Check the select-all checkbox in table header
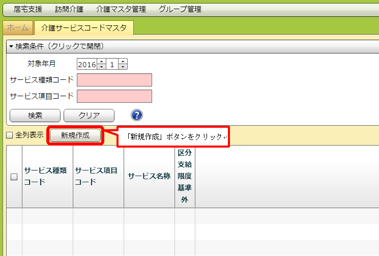This screenshot has width=379, height=256. pyautogui.click(x=14, y=177)
